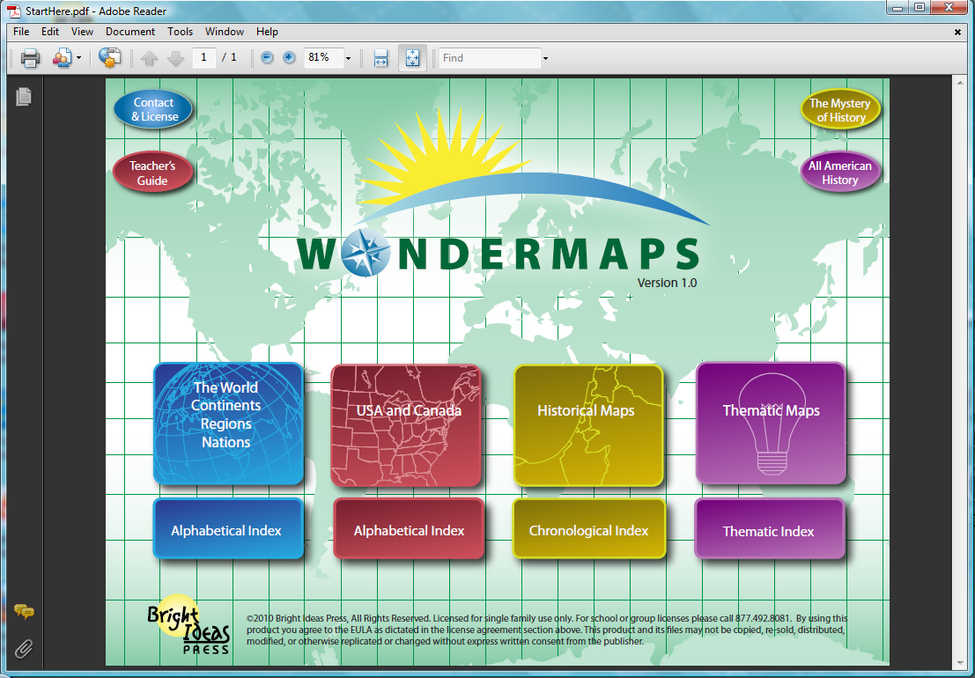This screenshot has height=678, width=975.
Task: Open the Thematic Maps tile
Action: 771,424
